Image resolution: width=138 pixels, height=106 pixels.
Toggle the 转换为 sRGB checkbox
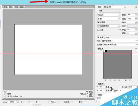[x=98, y=37]
